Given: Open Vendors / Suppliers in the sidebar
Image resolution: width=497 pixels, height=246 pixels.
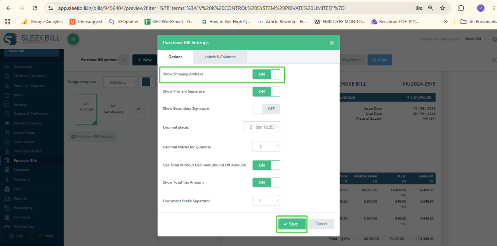Looking at the screenshot, I should 30,86.
